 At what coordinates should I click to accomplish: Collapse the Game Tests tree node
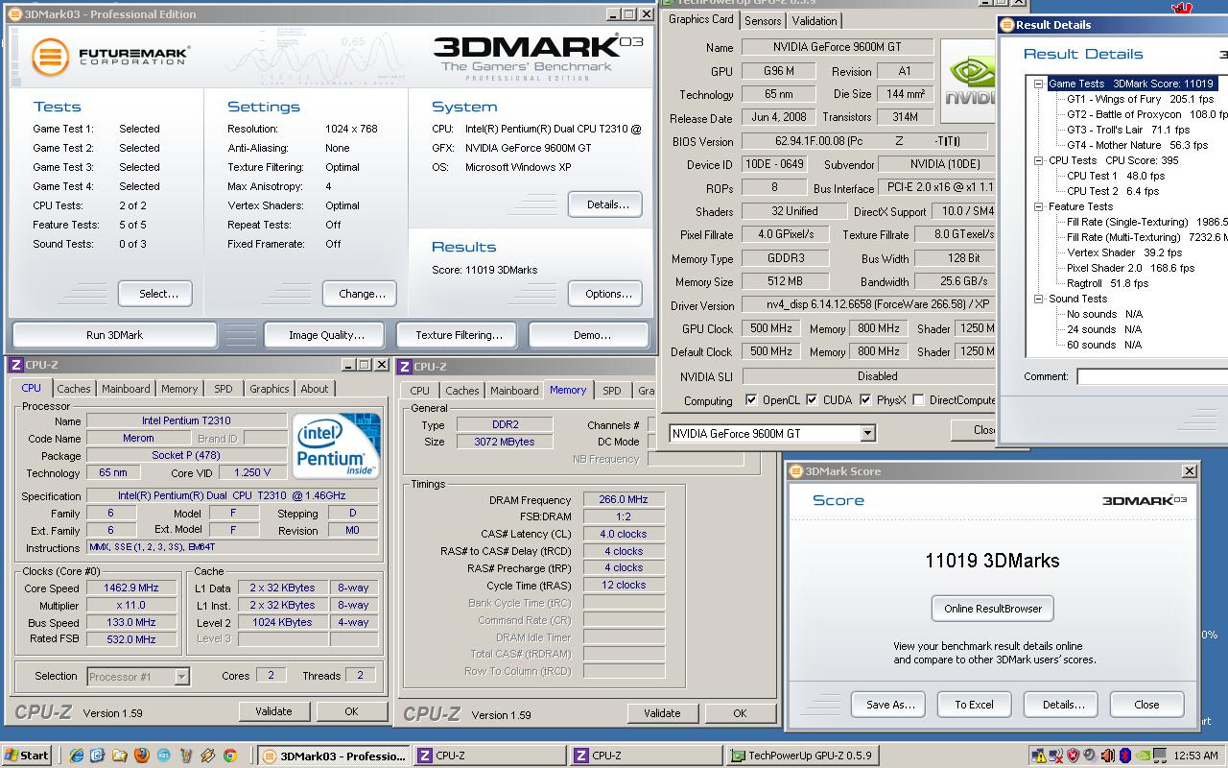click(x=1038, y=84)
